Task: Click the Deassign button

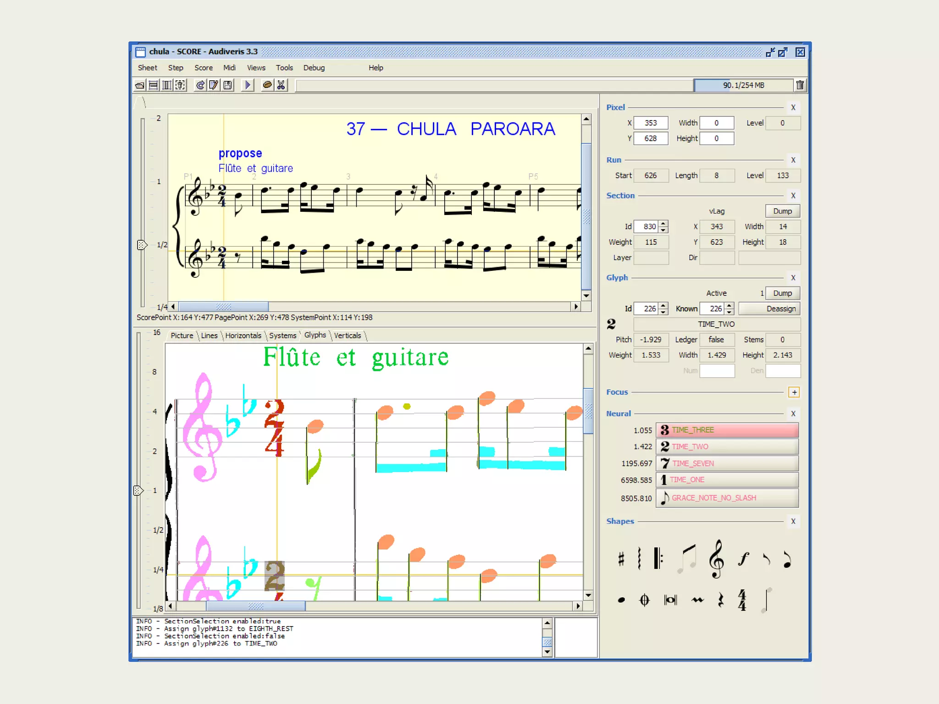Action: pyautogui.click(x=770, y=308)
